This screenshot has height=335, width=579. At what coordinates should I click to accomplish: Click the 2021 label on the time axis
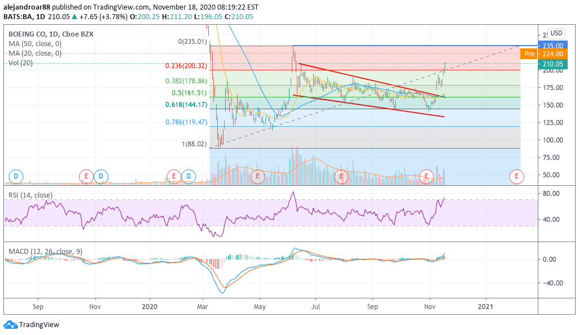[x=485, y=307]
